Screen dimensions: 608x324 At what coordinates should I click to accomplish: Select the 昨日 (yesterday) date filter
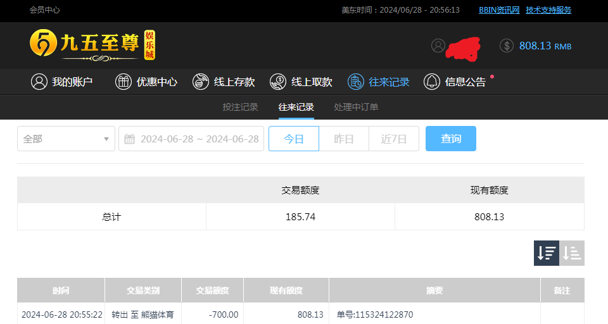[x=344, y=139]
